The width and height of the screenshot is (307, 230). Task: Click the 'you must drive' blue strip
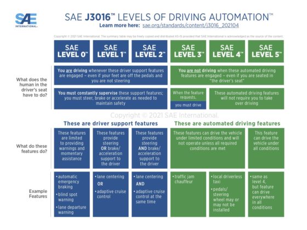click(x=188, y=105)
